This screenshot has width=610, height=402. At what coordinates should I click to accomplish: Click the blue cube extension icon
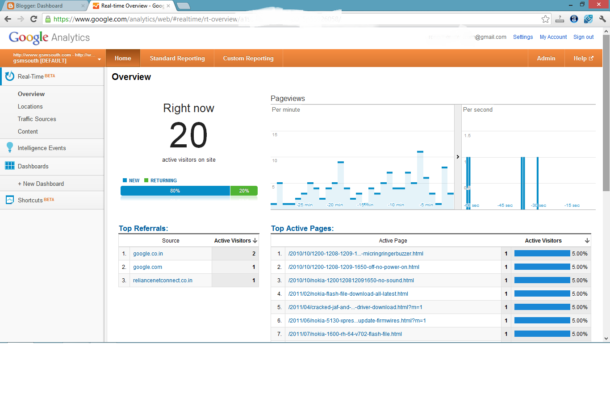tap(588, 19)
